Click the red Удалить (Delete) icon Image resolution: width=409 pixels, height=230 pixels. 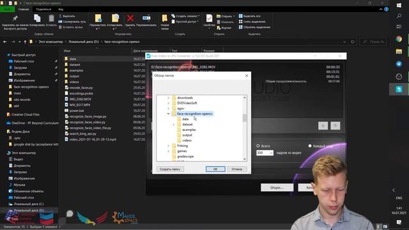(x=130, y=18)
